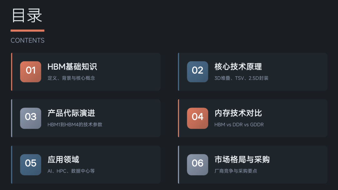
Task: Open the 市场格局与采购 section title
Action: click(242, 160)
